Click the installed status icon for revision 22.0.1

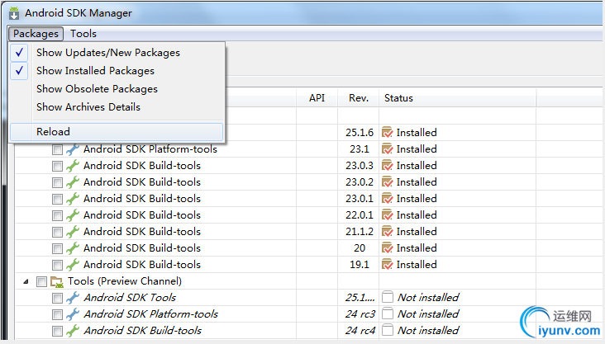(387, 215)
